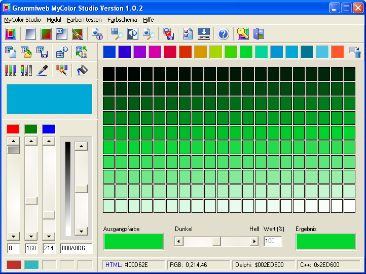Click the Wert (%) field showing 100
This screenshot has width=366, height=274.
click(x=273, y=241)
